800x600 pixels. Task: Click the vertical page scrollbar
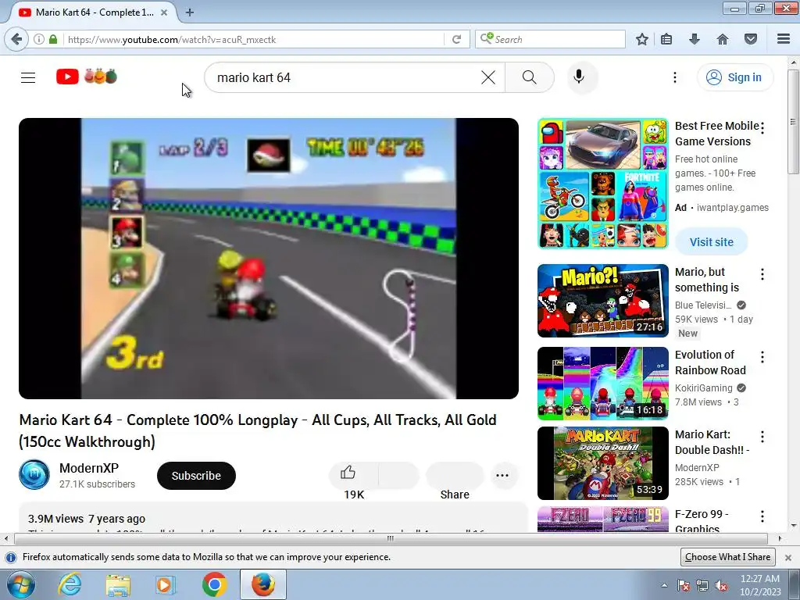[x=793, y=123]
